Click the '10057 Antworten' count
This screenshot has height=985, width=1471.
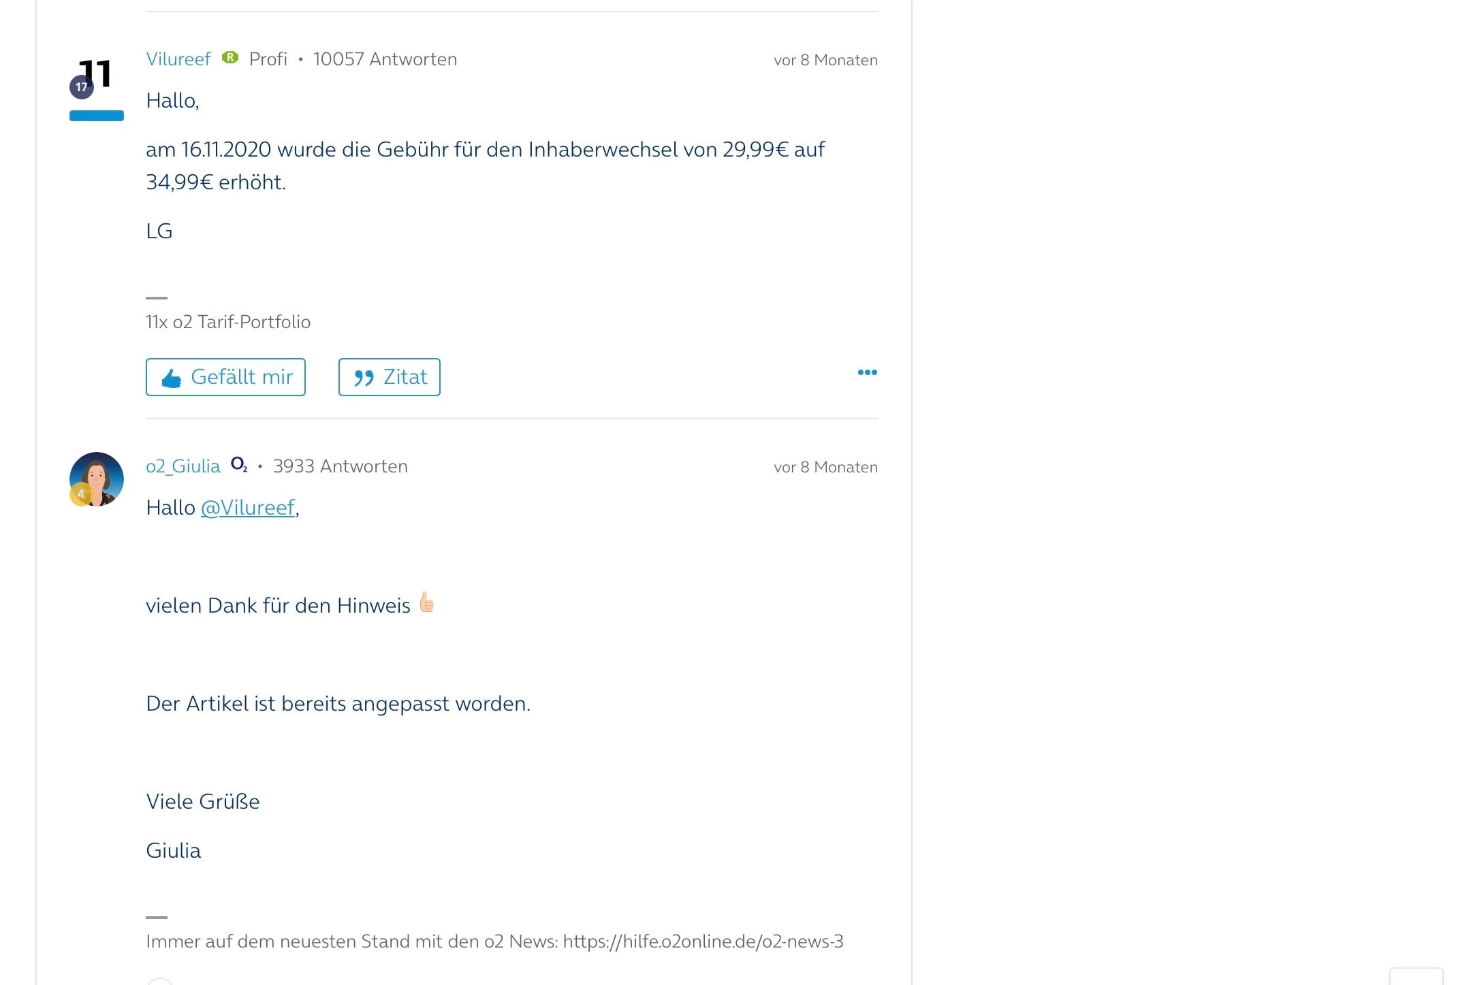coord(385,59)
